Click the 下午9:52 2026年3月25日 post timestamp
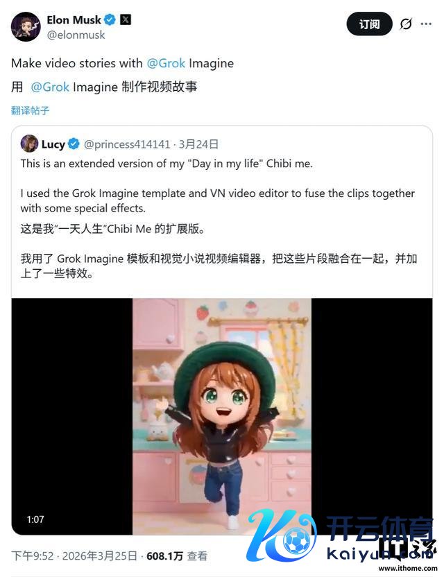 tap(74, 556)
